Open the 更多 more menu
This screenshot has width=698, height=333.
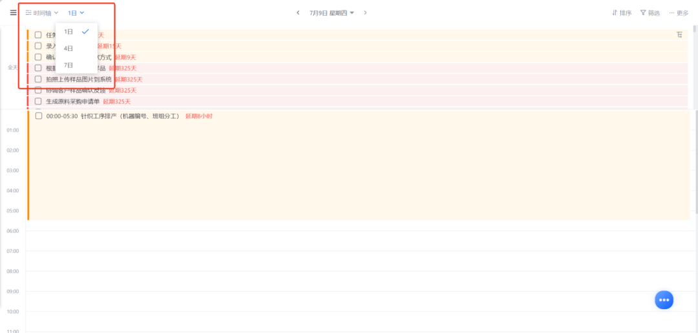click(x=679, y=13)
